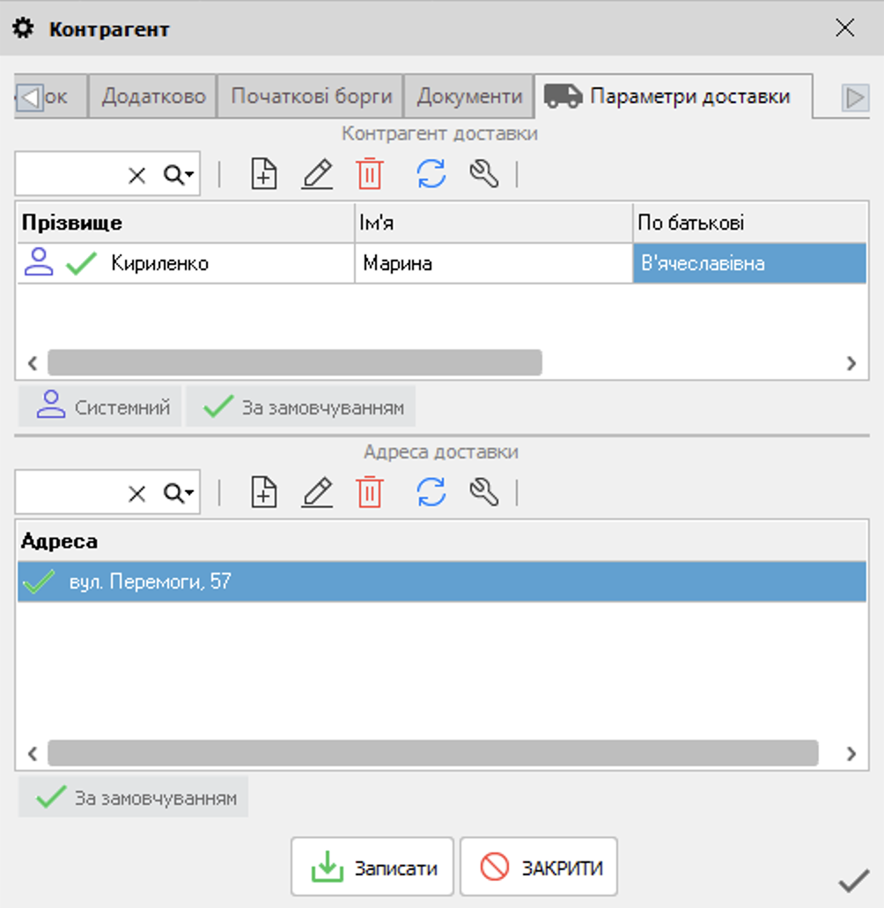Image resolution: width=884 pixels, height=908 pixels.
Task: Click the truck icon on delivery tab
Action: pyautogui.click(x=563, y=96)
